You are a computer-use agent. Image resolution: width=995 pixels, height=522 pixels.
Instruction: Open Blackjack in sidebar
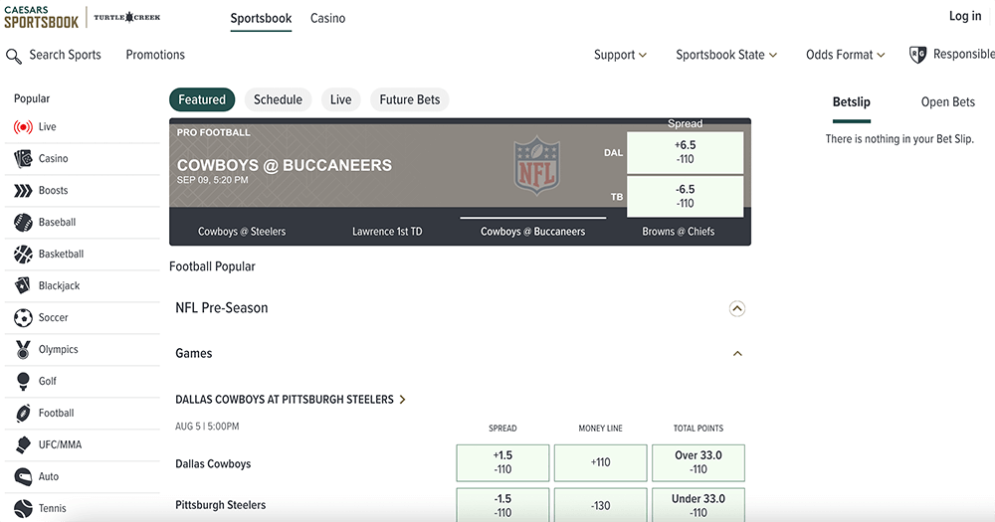point(83,285)
